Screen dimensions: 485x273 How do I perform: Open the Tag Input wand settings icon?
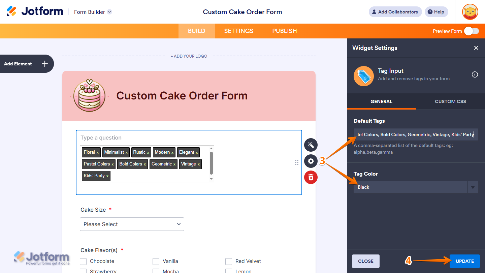pyautogui.click(x=311, y=145)
